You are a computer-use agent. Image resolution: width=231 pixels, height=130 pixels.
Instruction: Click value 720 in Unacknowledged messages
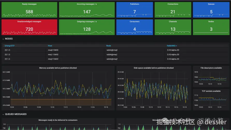29,29
